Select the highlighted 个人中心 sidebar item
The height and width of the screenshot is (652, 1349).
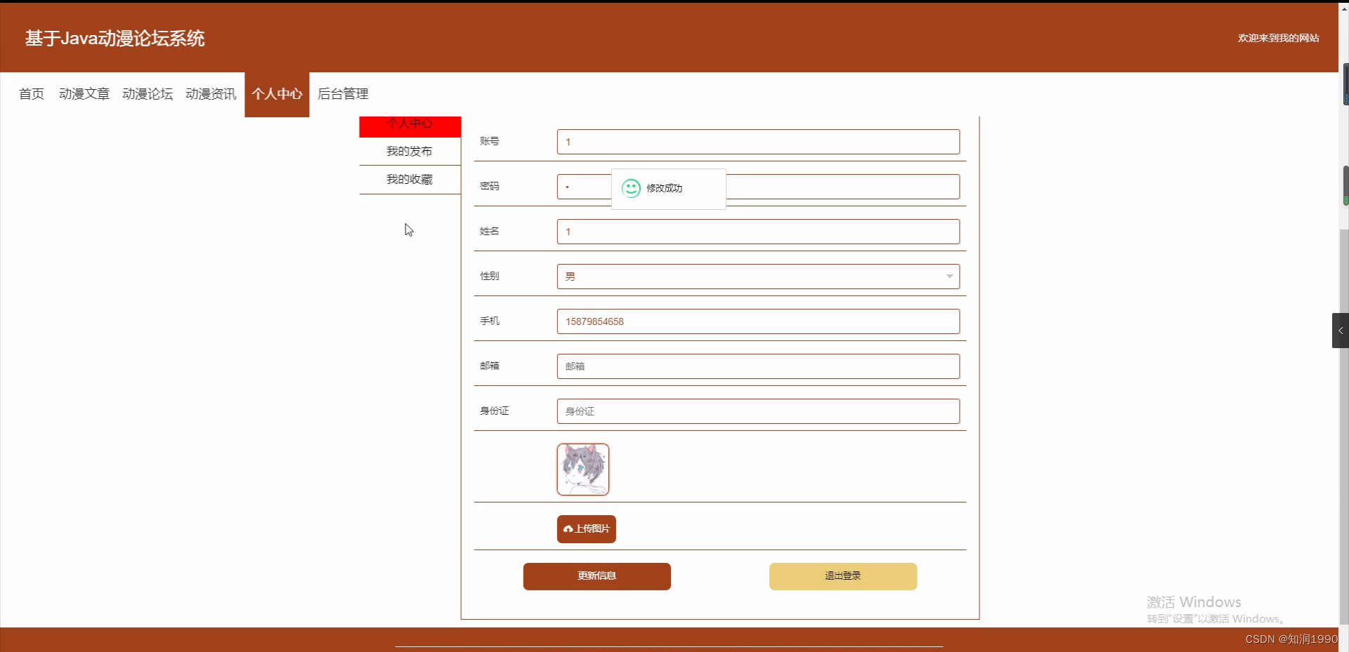coord(410,124)
